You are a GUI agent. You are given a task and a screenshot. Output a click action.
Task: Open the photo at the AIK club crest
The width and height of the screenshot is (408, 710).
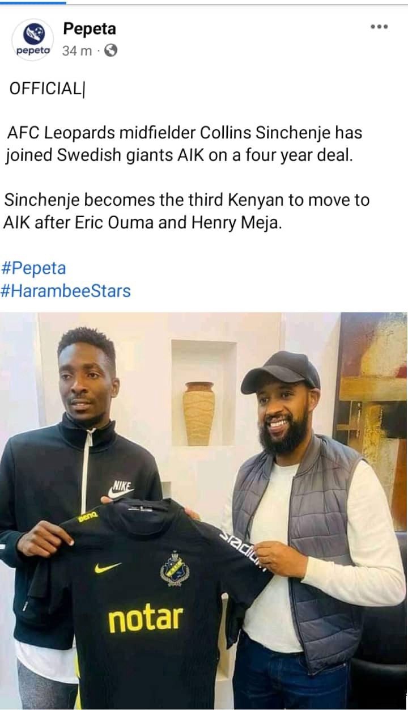pyautogui.click(x=175, y=569)
